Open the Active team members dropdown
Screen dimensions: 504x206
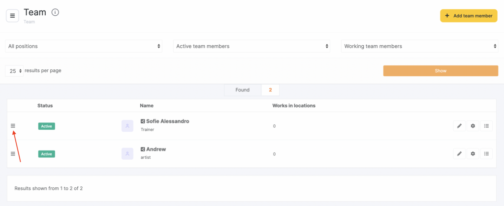pos(252,46)
